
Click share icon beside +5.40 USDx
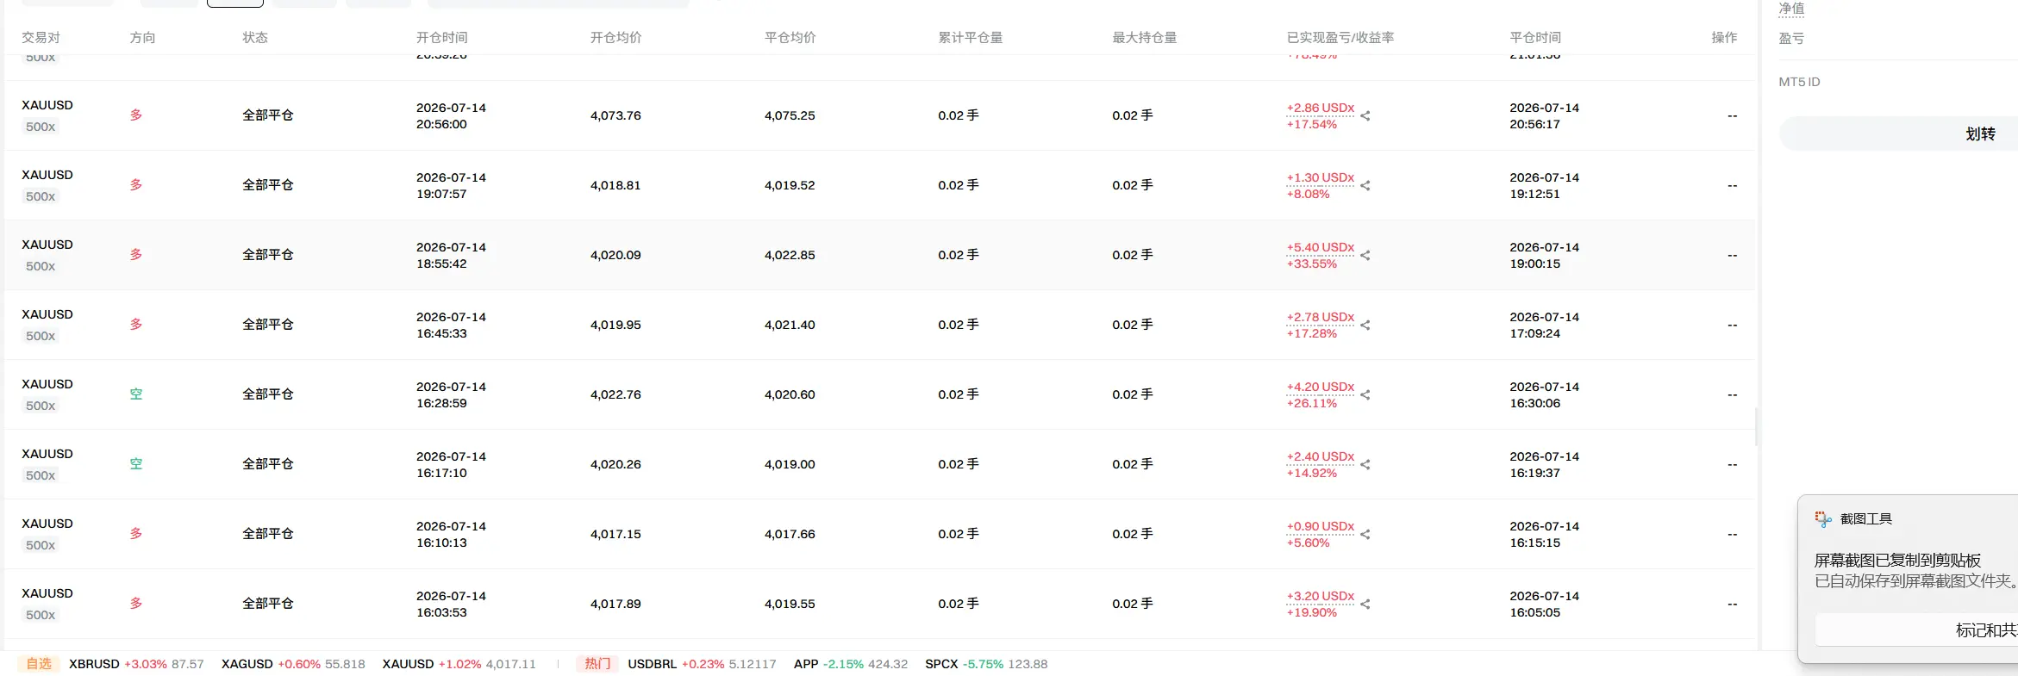[1365, 255]
